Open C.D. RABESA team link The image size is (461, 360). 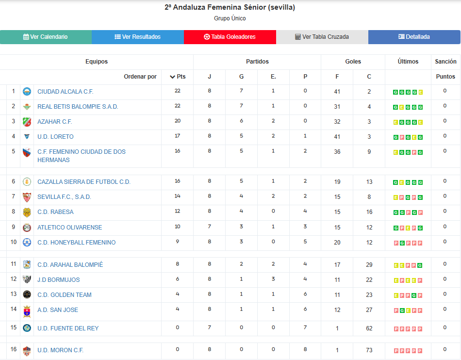pos(55,212)
